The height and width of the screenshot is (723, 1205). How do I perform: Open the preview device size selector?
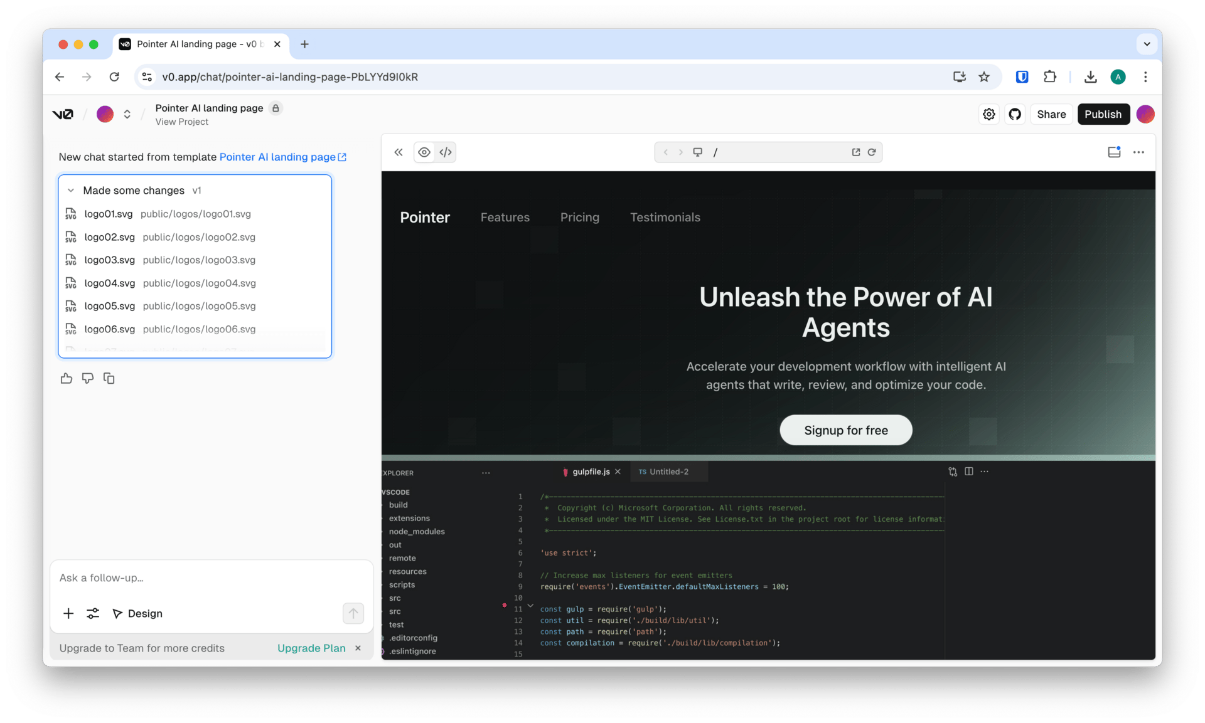tap(697, 152)
